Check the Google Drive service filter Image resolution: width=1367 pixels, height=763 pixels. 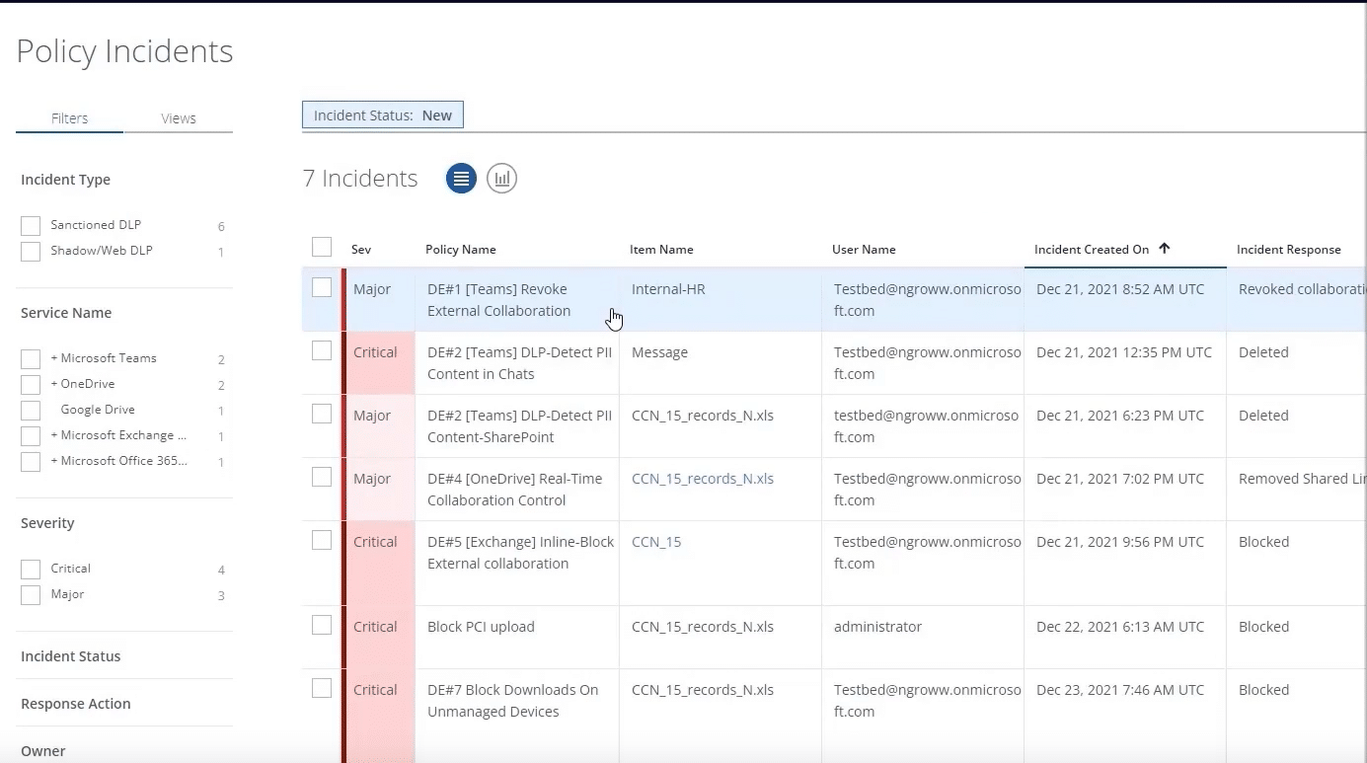tap(31, 411)
